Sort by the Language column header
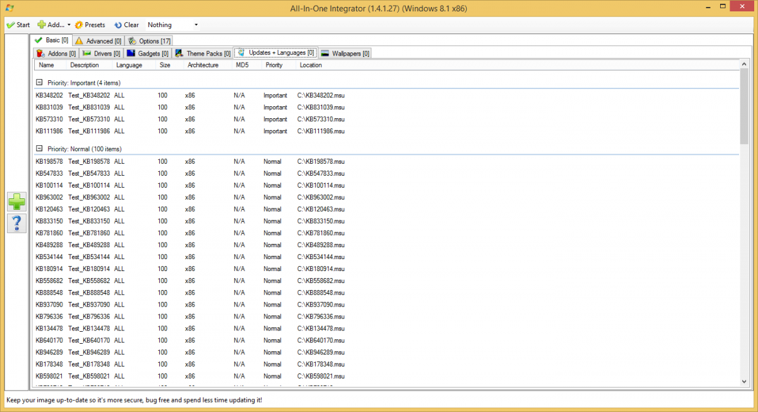The image size is (758, 412). pos(134,65)
